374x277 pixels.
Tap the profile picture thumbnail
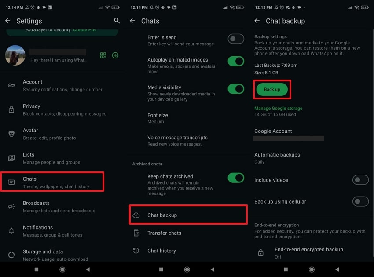coord(15,55)
